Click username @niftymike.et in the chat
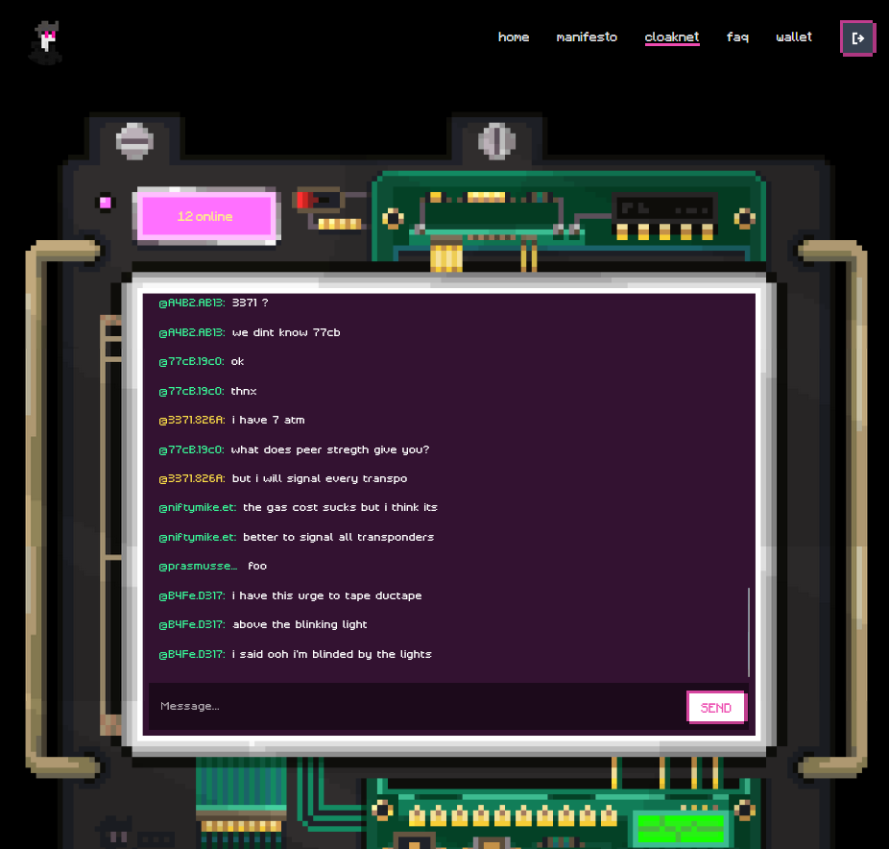Viewport: 889px width, 849px height. tap(197, 507)
